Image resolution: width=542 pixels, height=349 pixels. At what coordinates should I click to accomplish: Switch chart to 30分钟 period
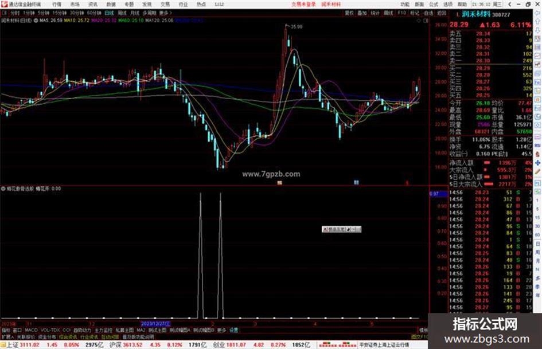coord(77,13)
